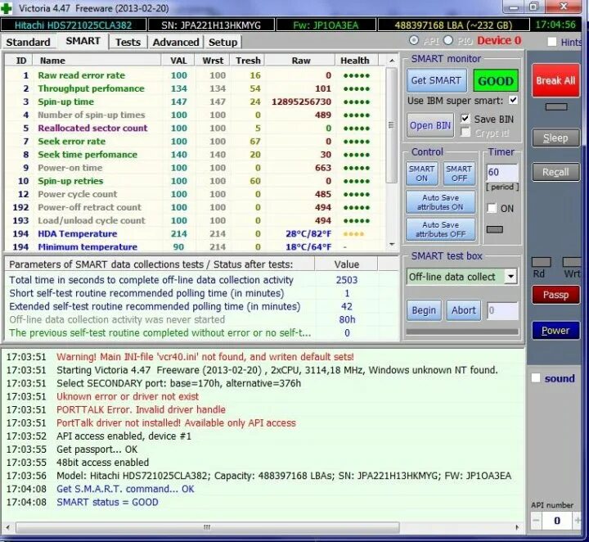The width and height of the screenshot is (589, 542).
Task: Click SMART table scroll down arrow
Action: (392, 244)
